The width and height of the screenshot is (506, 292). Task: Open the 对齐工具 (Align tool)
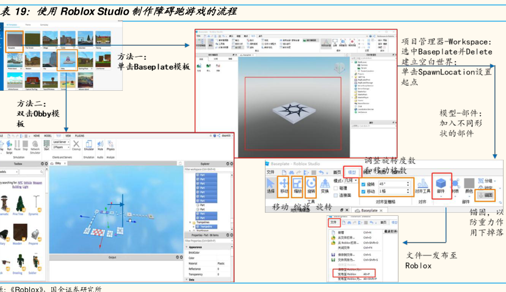(422, 186)
